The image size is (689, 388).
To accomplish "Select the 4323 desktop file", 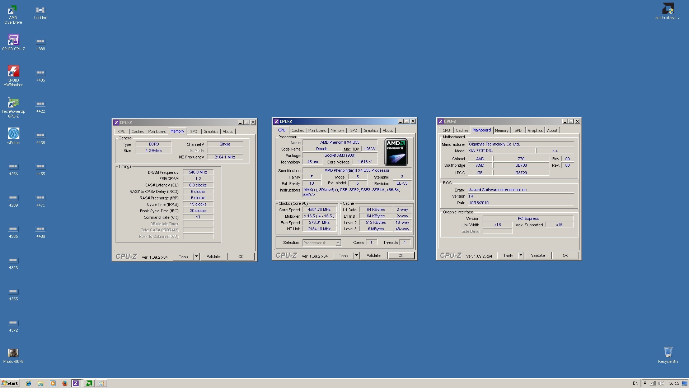I will coord(13,263).
